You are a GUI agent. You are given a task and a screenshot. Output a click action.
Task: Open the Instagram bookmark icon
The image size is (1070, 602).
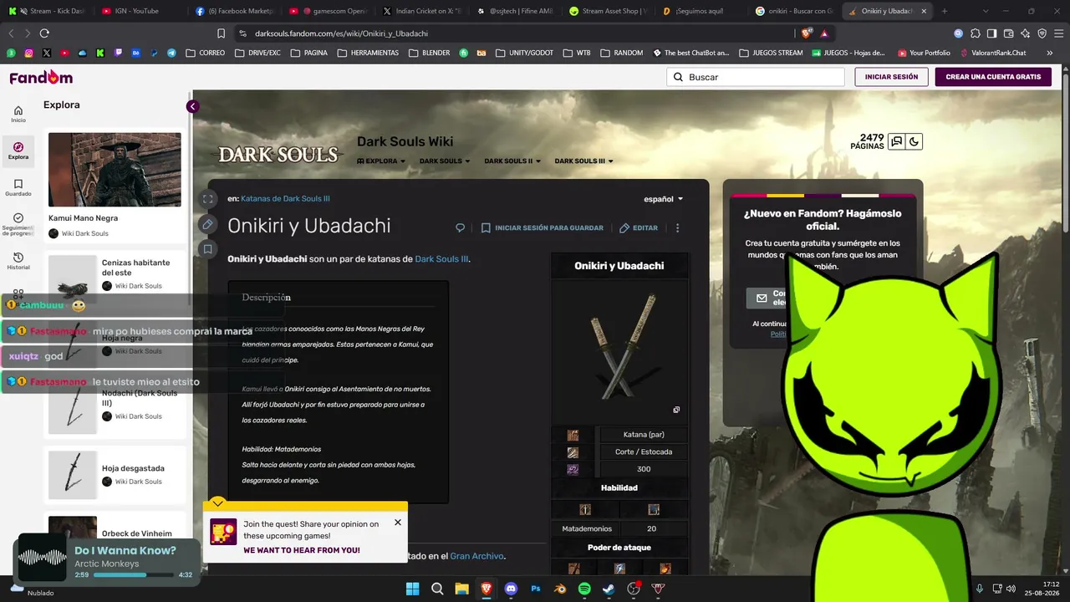[29, 53]
